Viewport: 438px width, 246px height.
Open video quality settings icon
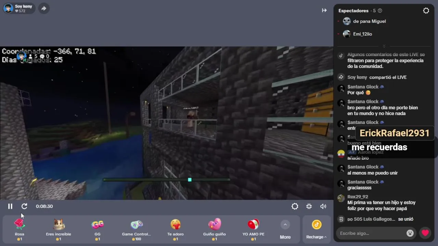pos(295,206)
